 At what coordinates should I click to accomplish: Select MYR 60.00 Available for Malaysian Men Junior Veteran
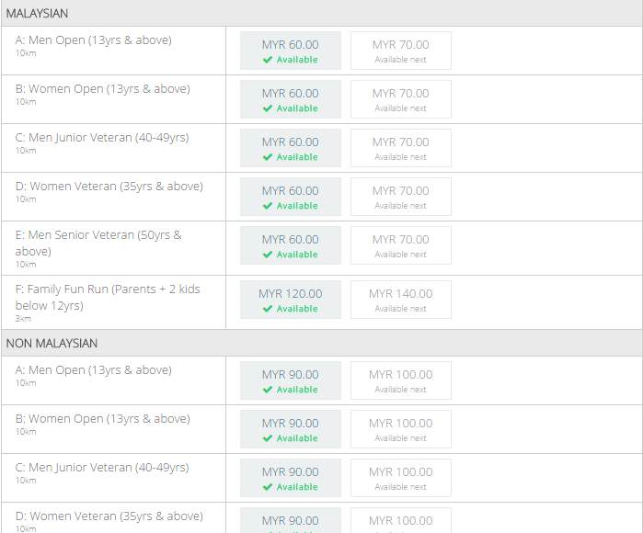tap(291, 148)
